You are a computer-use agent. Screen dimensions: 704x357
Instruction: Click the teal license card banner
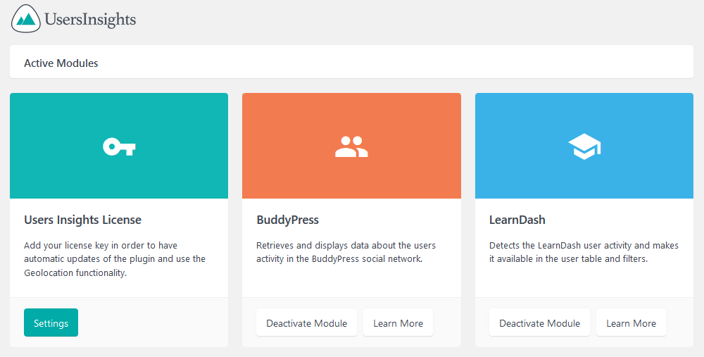point(119,146)
